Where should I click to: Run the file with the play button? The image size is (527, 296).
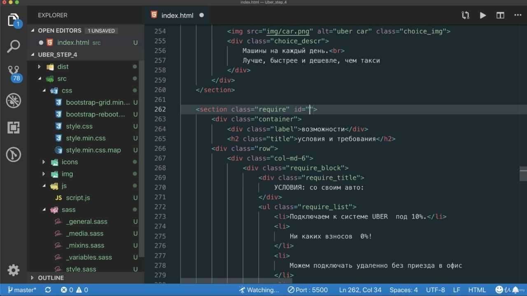483,15
